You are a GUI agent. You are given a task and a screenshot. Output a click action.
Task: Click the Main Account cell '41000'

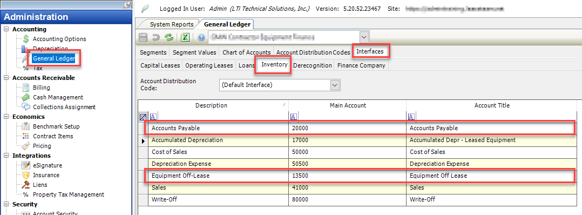[348, 187]
